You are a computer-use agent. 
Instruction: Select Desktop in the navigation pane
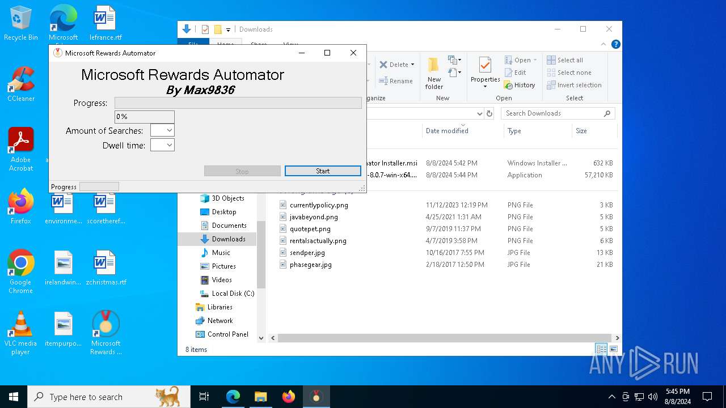pyautogui.click(x=223, y=212)
